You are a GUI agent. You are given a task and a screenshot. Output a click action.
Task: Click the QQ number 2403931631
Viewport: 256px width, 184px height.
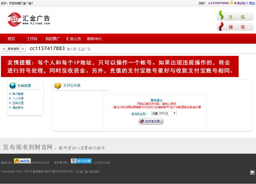tap(40, 163)
